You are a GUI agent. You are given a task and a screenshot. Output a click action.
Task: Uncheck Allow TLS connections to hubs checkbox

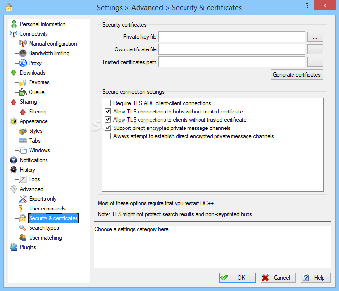(108, 111)
